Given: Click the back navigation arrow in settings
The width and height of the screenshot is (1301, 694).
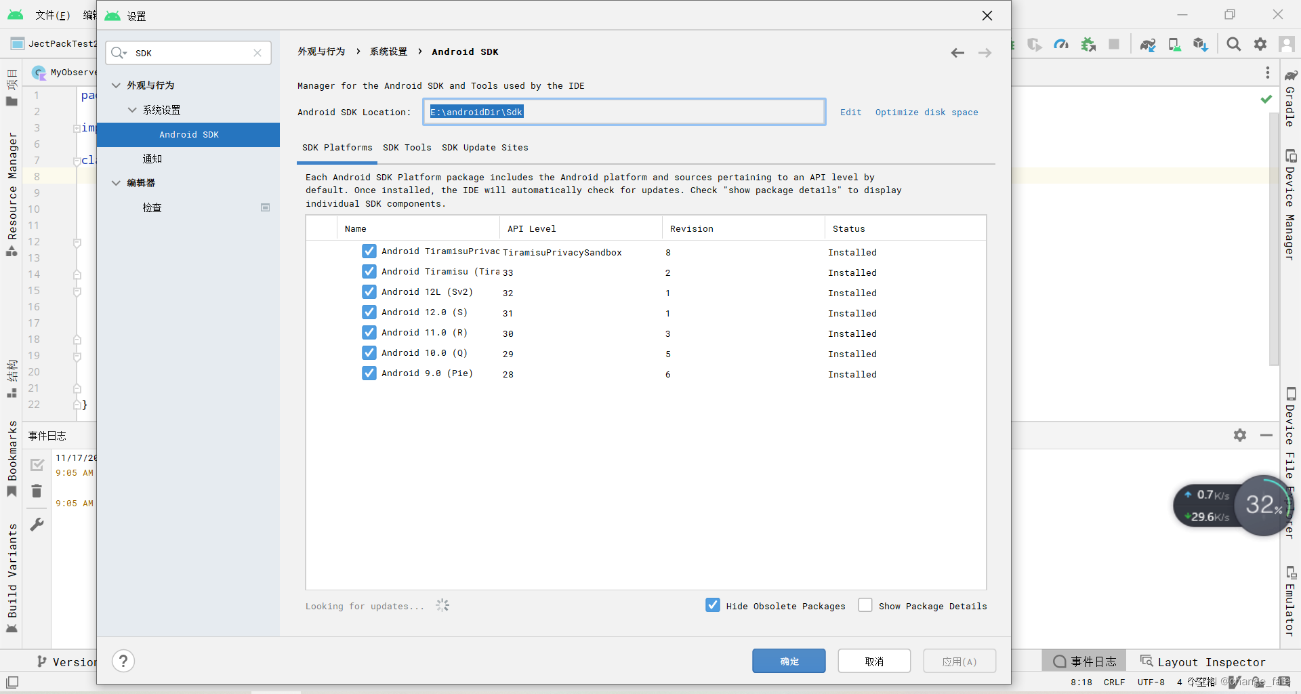Looking at the screenshot, I should point(957,53).
